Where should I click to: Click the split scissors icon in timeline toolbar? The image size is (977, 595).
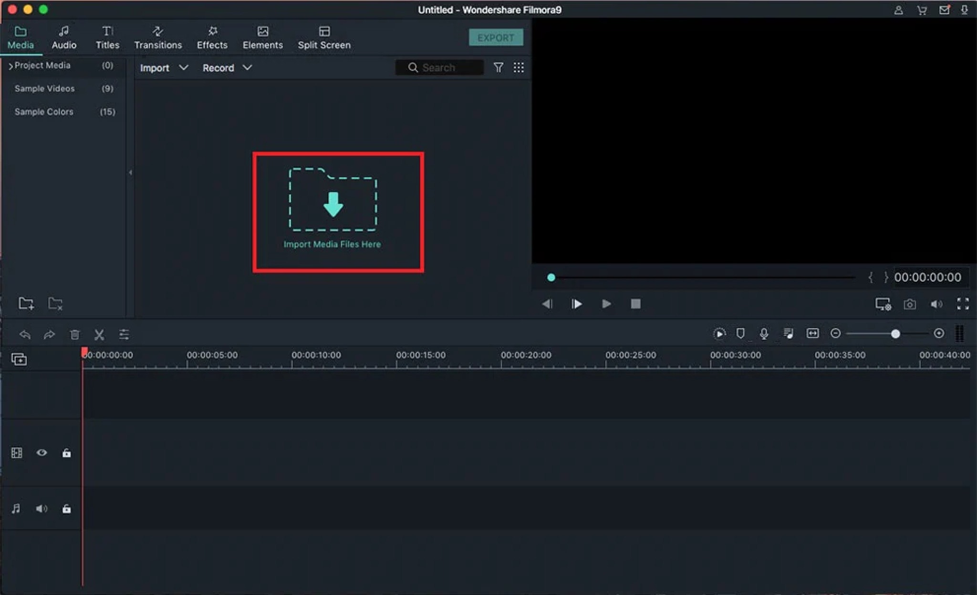pos(99,334)
